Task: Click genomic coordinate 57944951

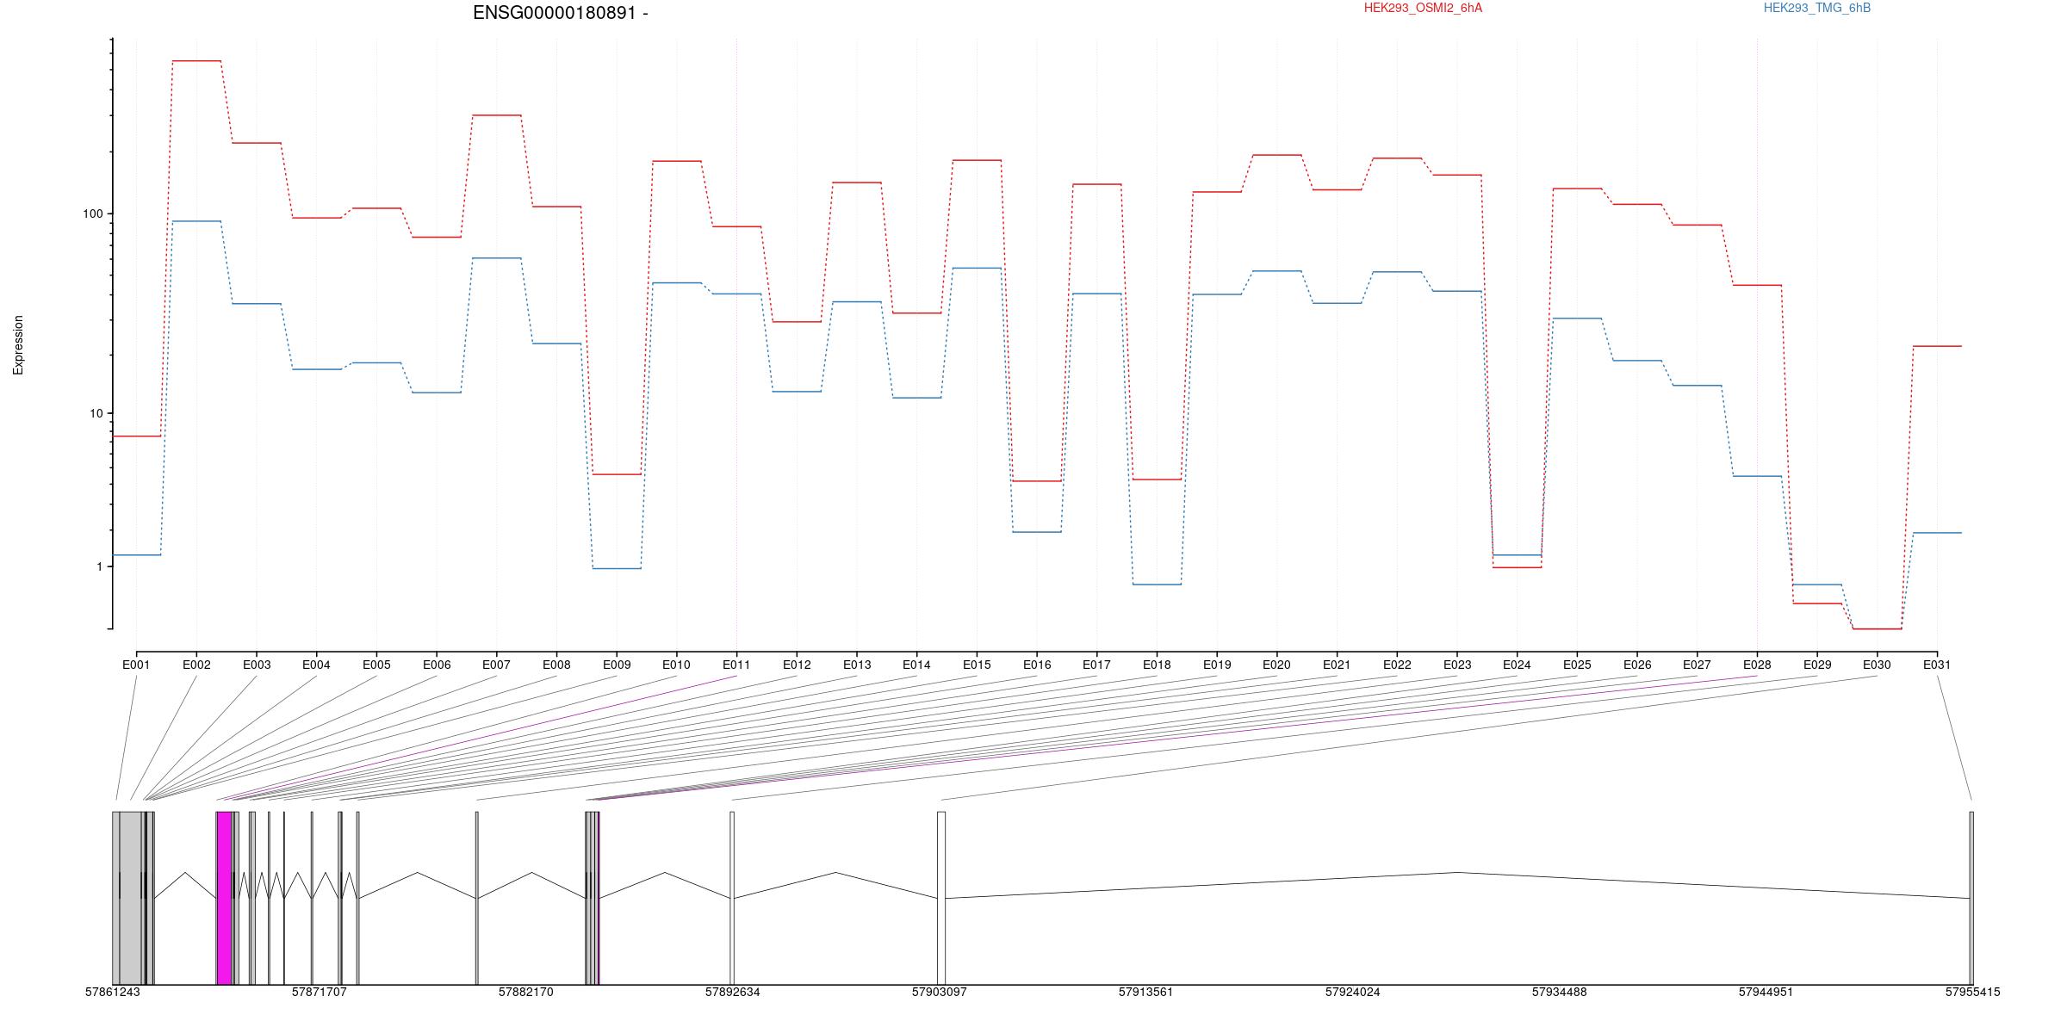Action: pos(1766,992)
